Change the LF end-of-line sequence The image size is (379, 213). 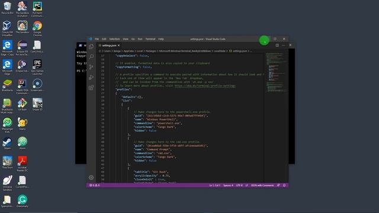coord(246,185)
